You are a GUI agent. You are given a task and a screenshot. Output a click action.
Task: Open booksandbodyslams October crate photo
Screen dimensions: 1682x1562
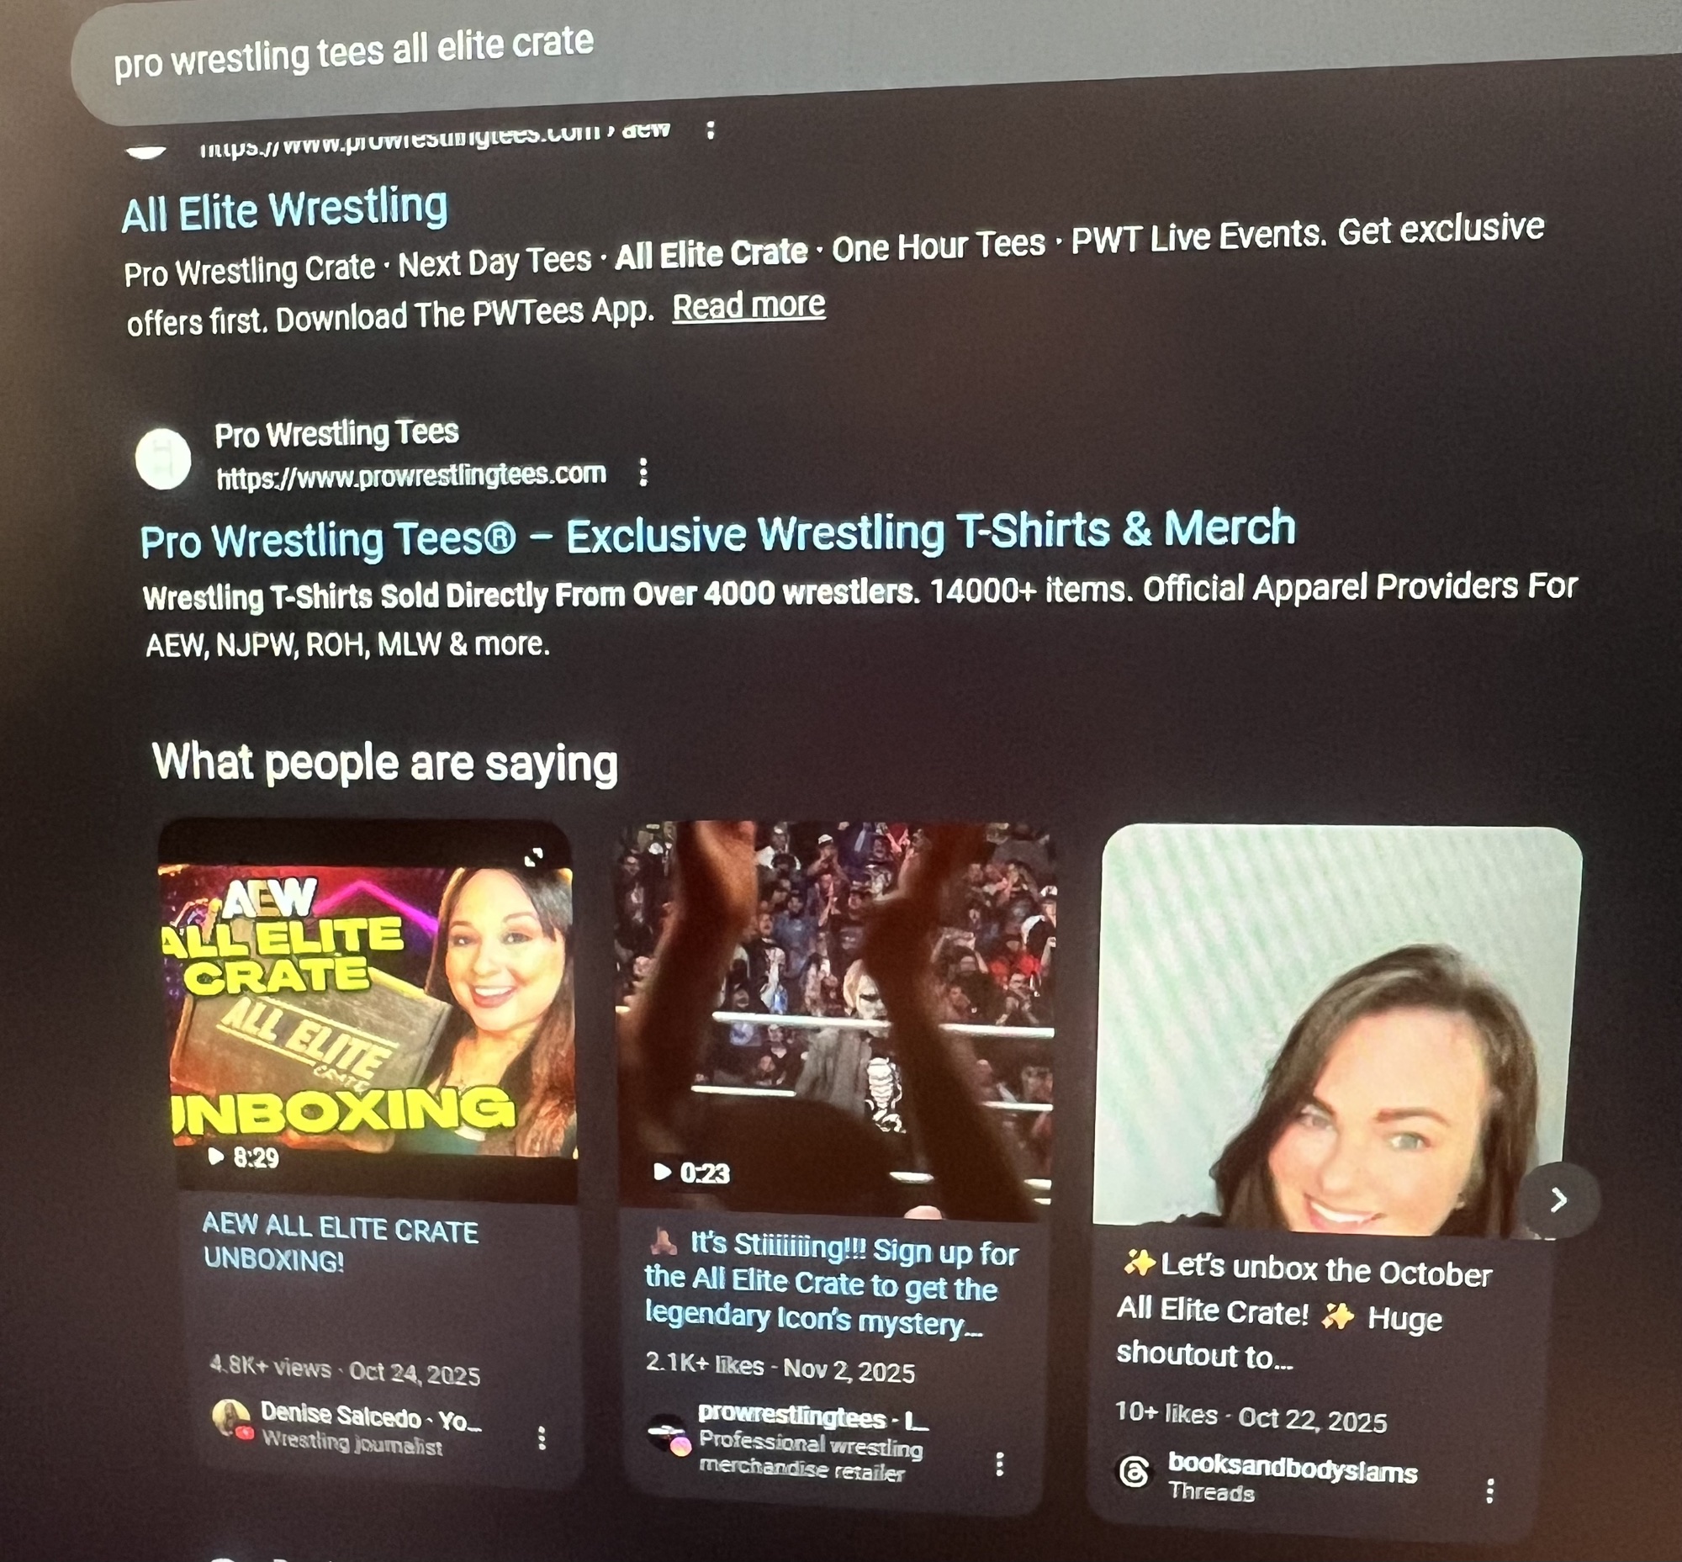[x=1337, y=1031]
